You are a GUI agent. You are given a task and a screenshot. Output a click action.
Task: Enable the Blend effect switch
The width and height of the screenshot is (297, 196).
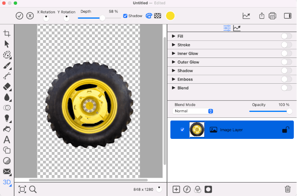pyautogui.click(x=286, y=88)
